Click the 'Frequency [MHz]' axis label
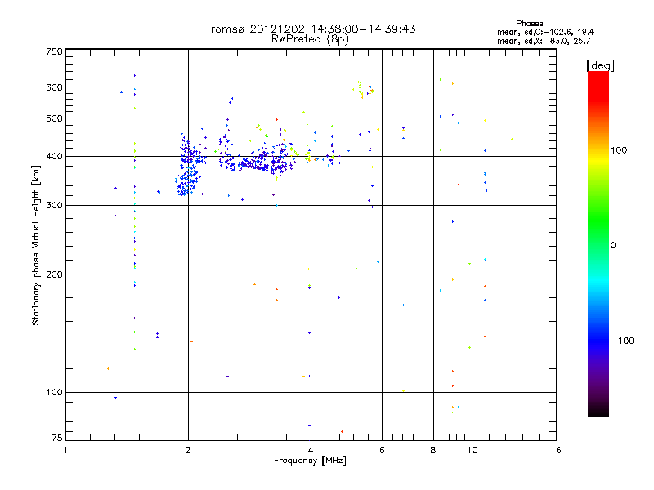Screen dimensions: 654x490 310,460
